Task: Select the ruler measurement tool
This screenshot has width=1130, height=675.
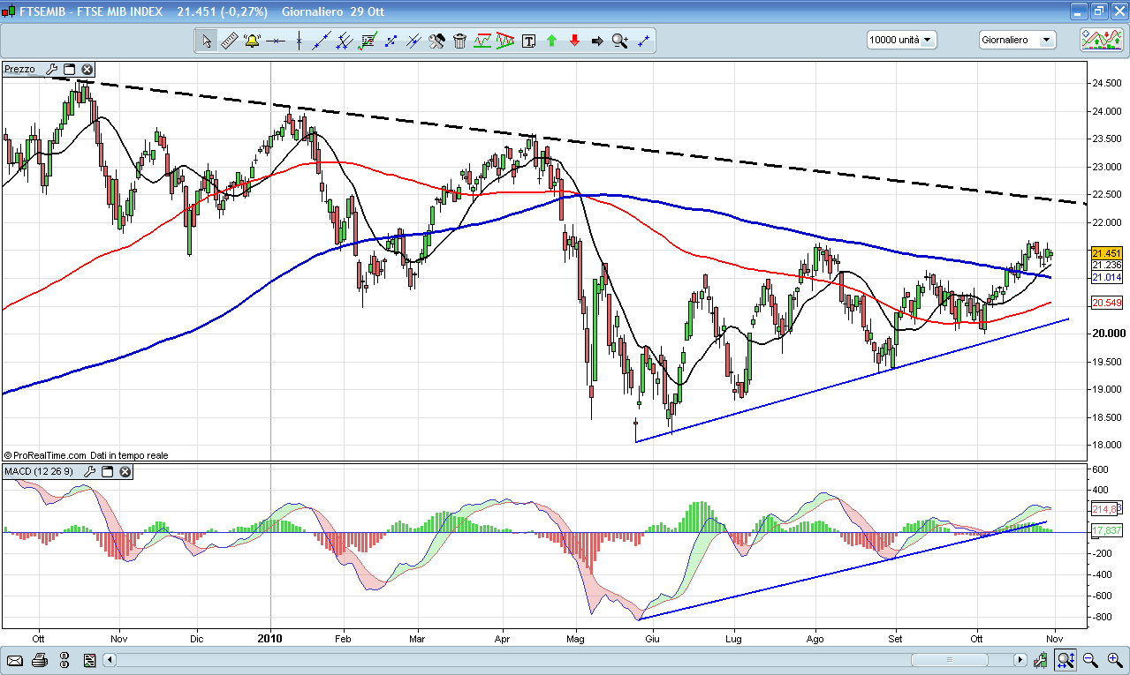Action: [x=229, y=41]
